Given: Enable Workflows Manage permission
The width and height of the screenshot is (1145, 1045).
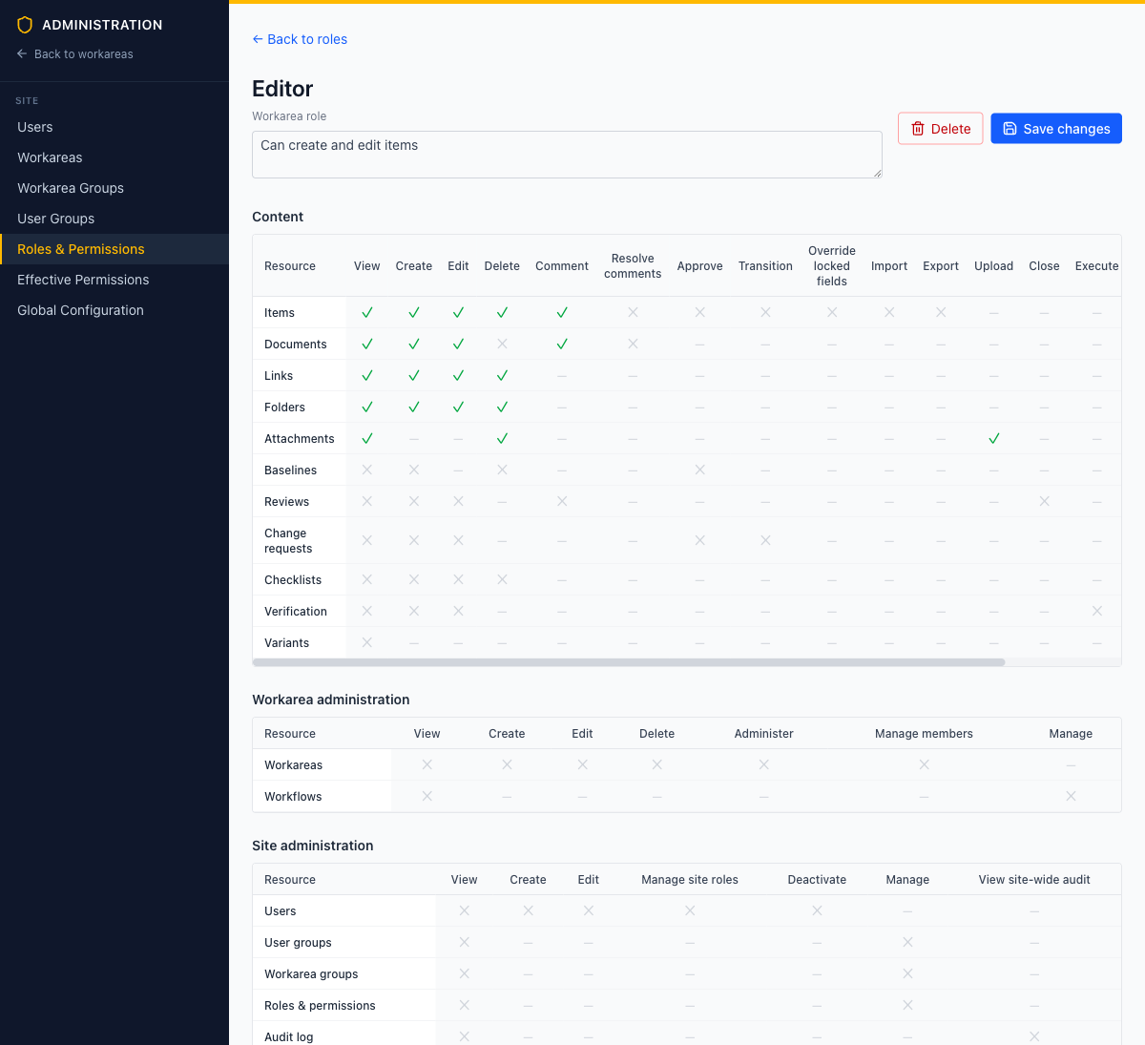Looking at the screenshot, I should pos(1072,796).
